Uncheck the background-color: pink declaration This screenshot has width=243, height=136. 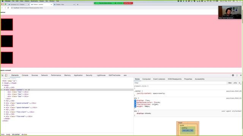click(135, 102)
